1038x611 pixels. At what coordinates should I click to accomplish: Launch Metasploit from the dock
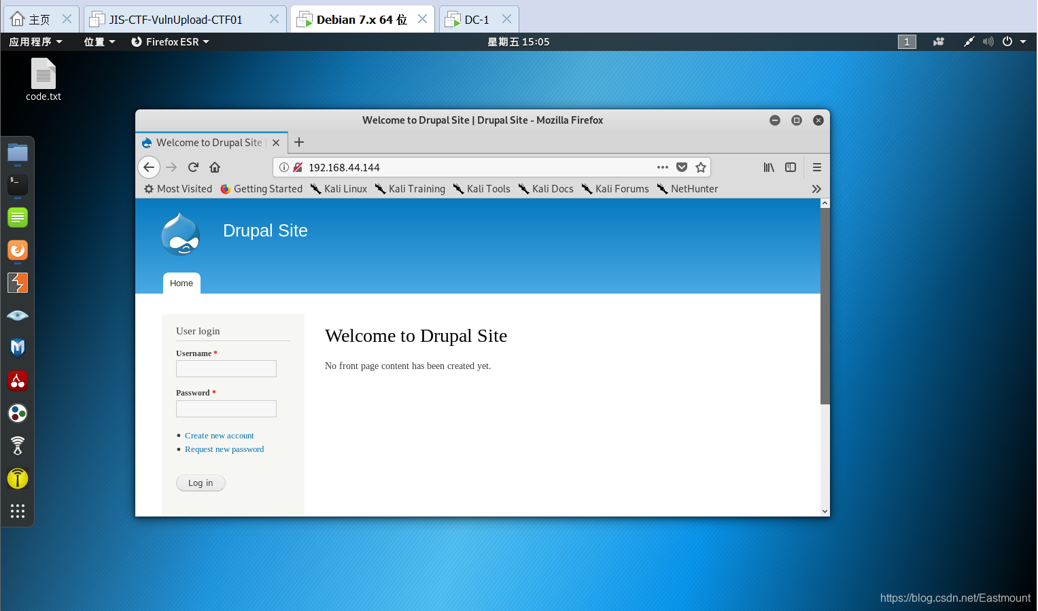18,348
